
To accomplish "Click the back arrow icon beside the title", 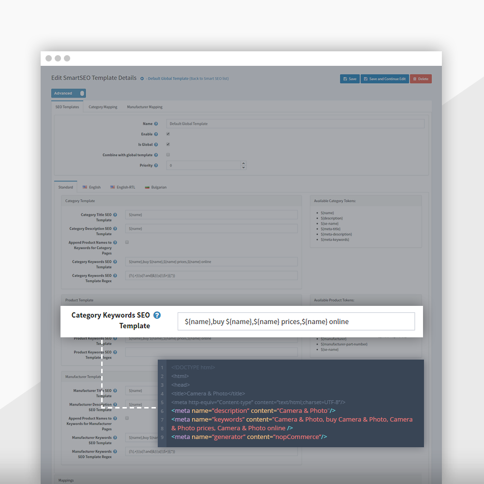I will [142, 79].
